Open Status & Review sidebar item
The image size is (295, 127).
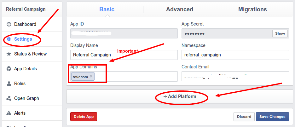pyautogui.click(x=32, y=54)
